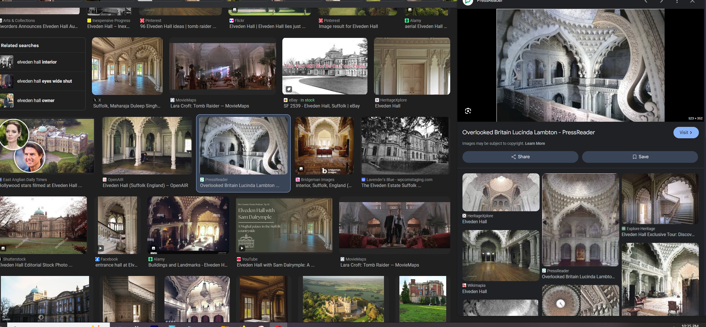This screenshot has width=706, height=327.
Task: Open the HeritageXplore dome image in related panel
Action: 501,192
